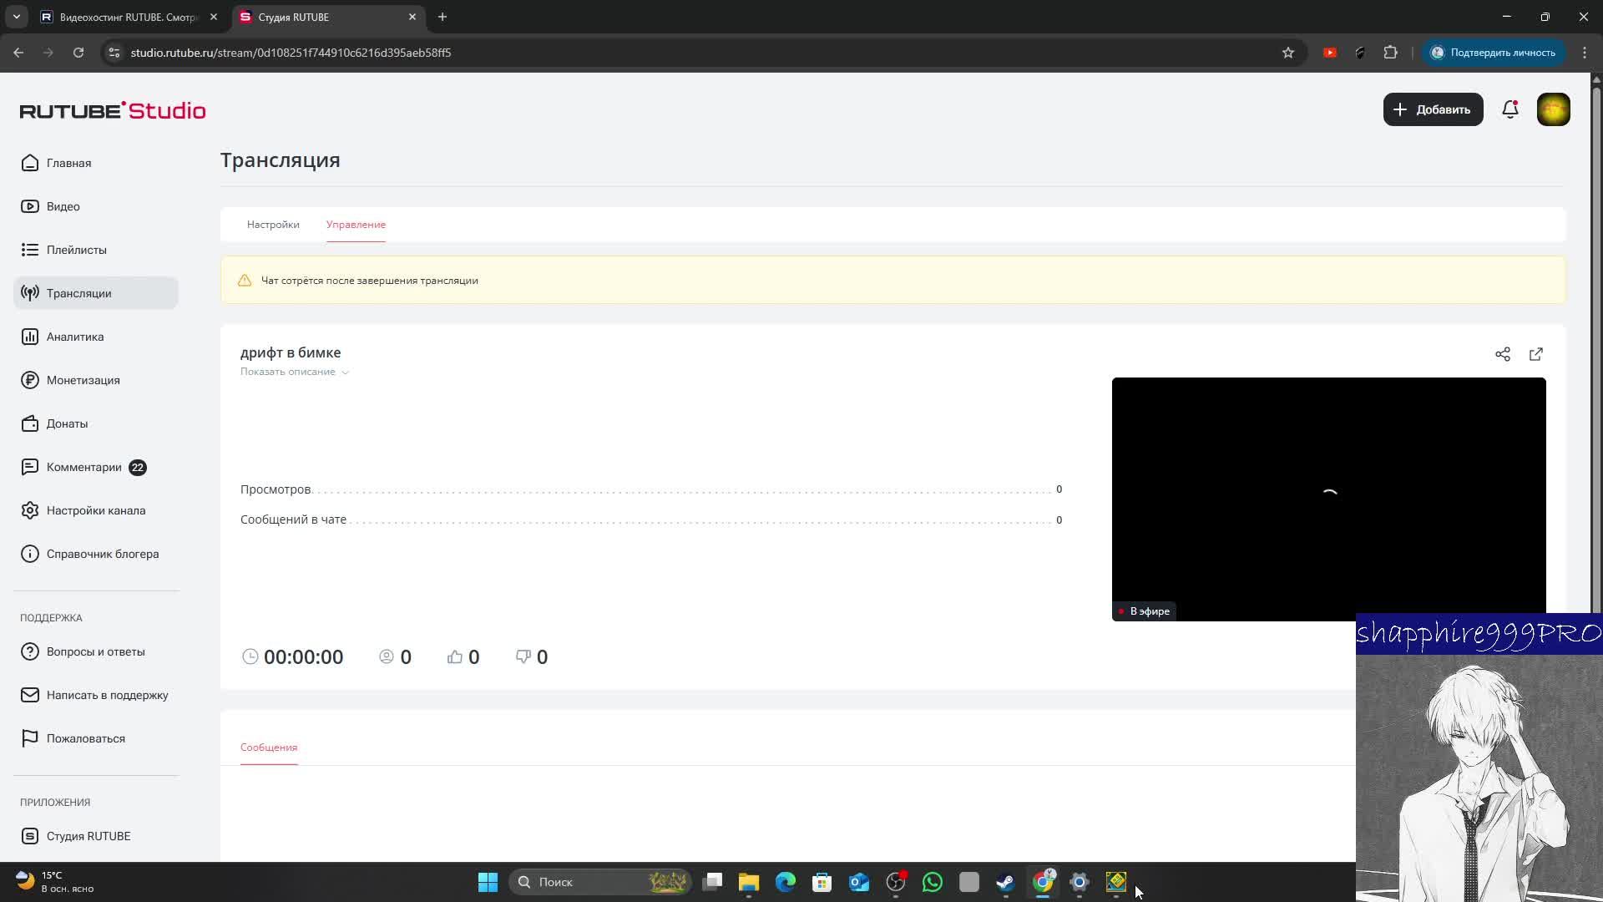Open stream in new window icon

click(1536, 354)
